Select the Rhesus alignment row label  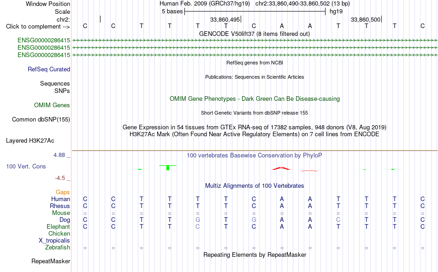[x=60, y=206]
